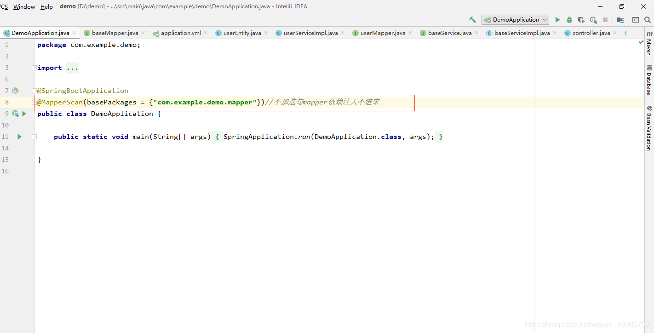Click SpringApplication.run call in main
654x333 pixels.
coord(266,137)
